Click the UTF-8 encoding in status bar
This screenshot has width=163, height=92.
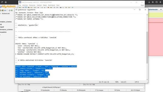click(x=137, y=82)
